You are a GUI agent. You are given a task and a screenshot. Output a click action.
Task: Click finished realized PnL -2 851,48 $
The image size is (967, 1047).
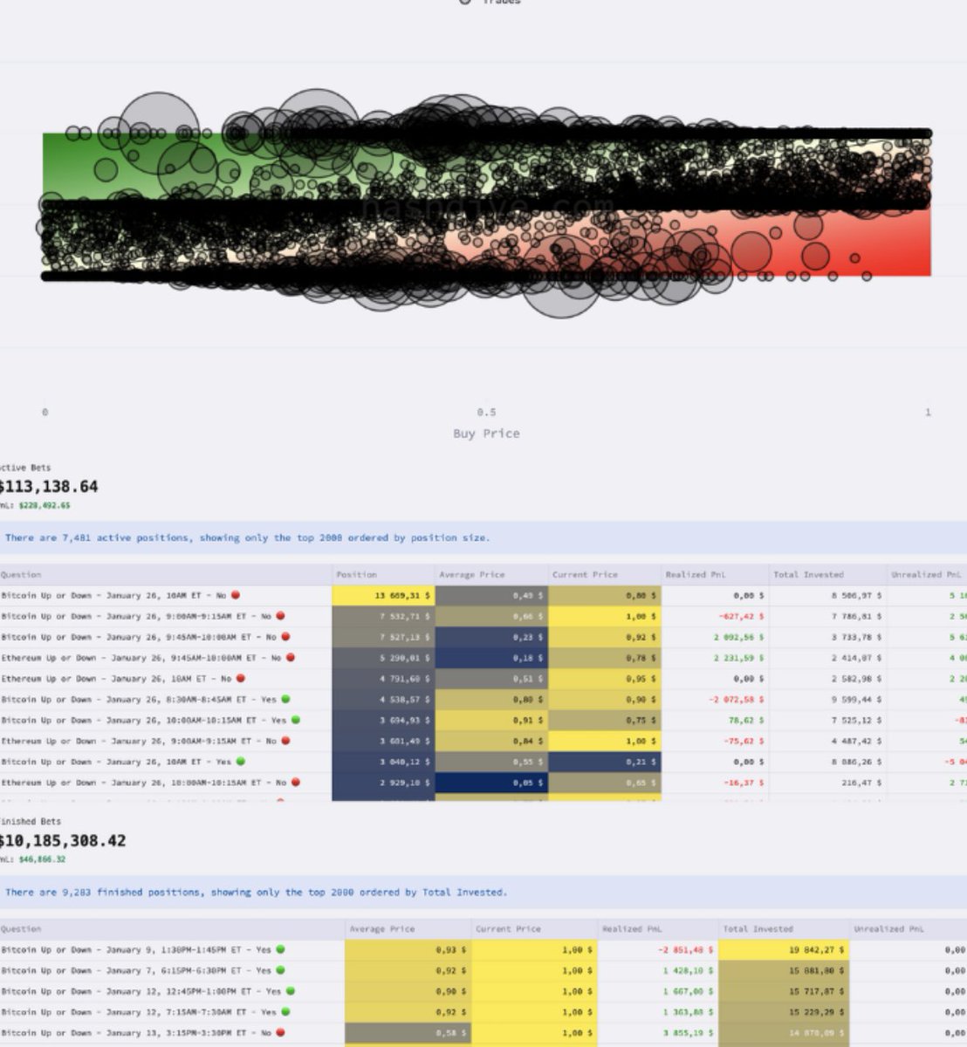[658, 950]
